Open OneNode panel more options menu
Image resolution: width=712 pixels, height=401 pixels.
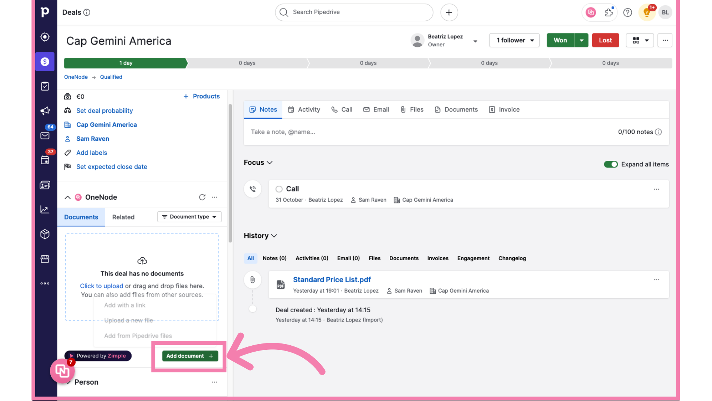click(x=215, y=197)
